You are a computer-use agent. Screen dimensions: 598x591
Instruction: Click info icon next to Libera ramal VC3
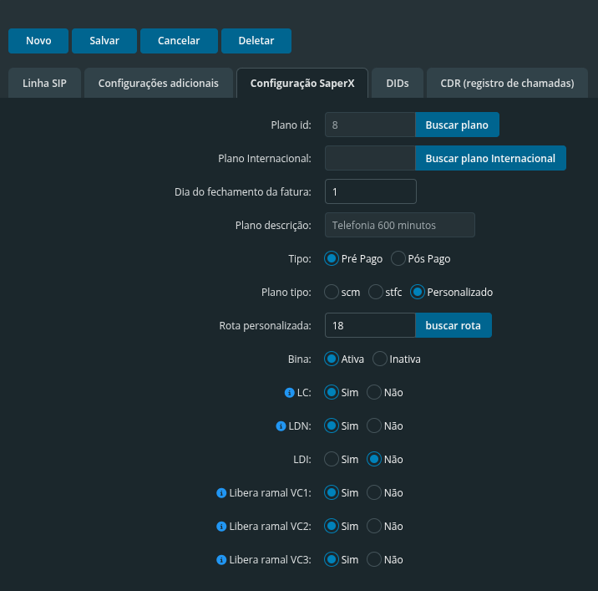tap(221, 559)
